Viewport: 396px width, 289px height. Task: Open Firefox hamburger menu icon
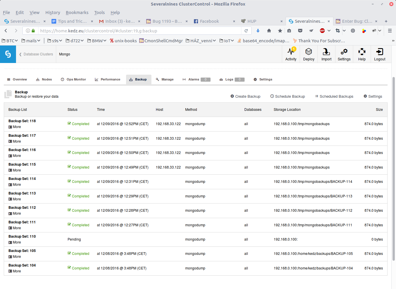(x=390, y=31)
